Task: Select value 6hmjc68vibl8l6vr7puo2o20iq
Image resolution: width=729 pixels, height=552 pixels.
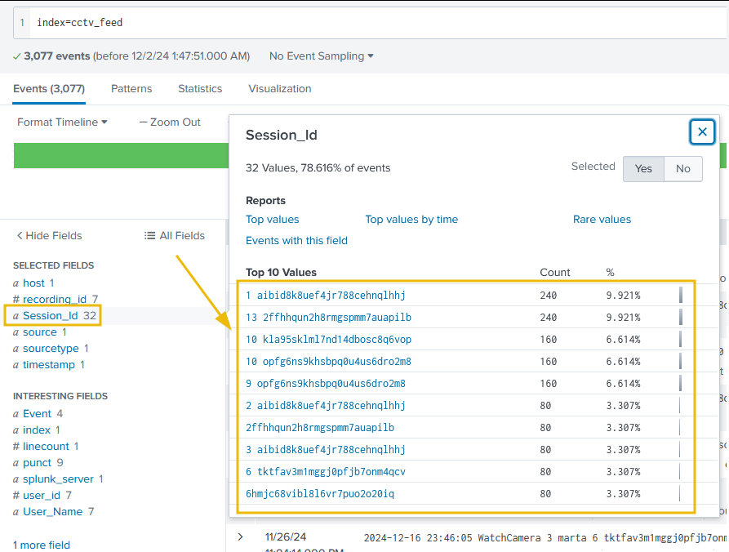Action: pyautogui.click(x=319, y=494)
